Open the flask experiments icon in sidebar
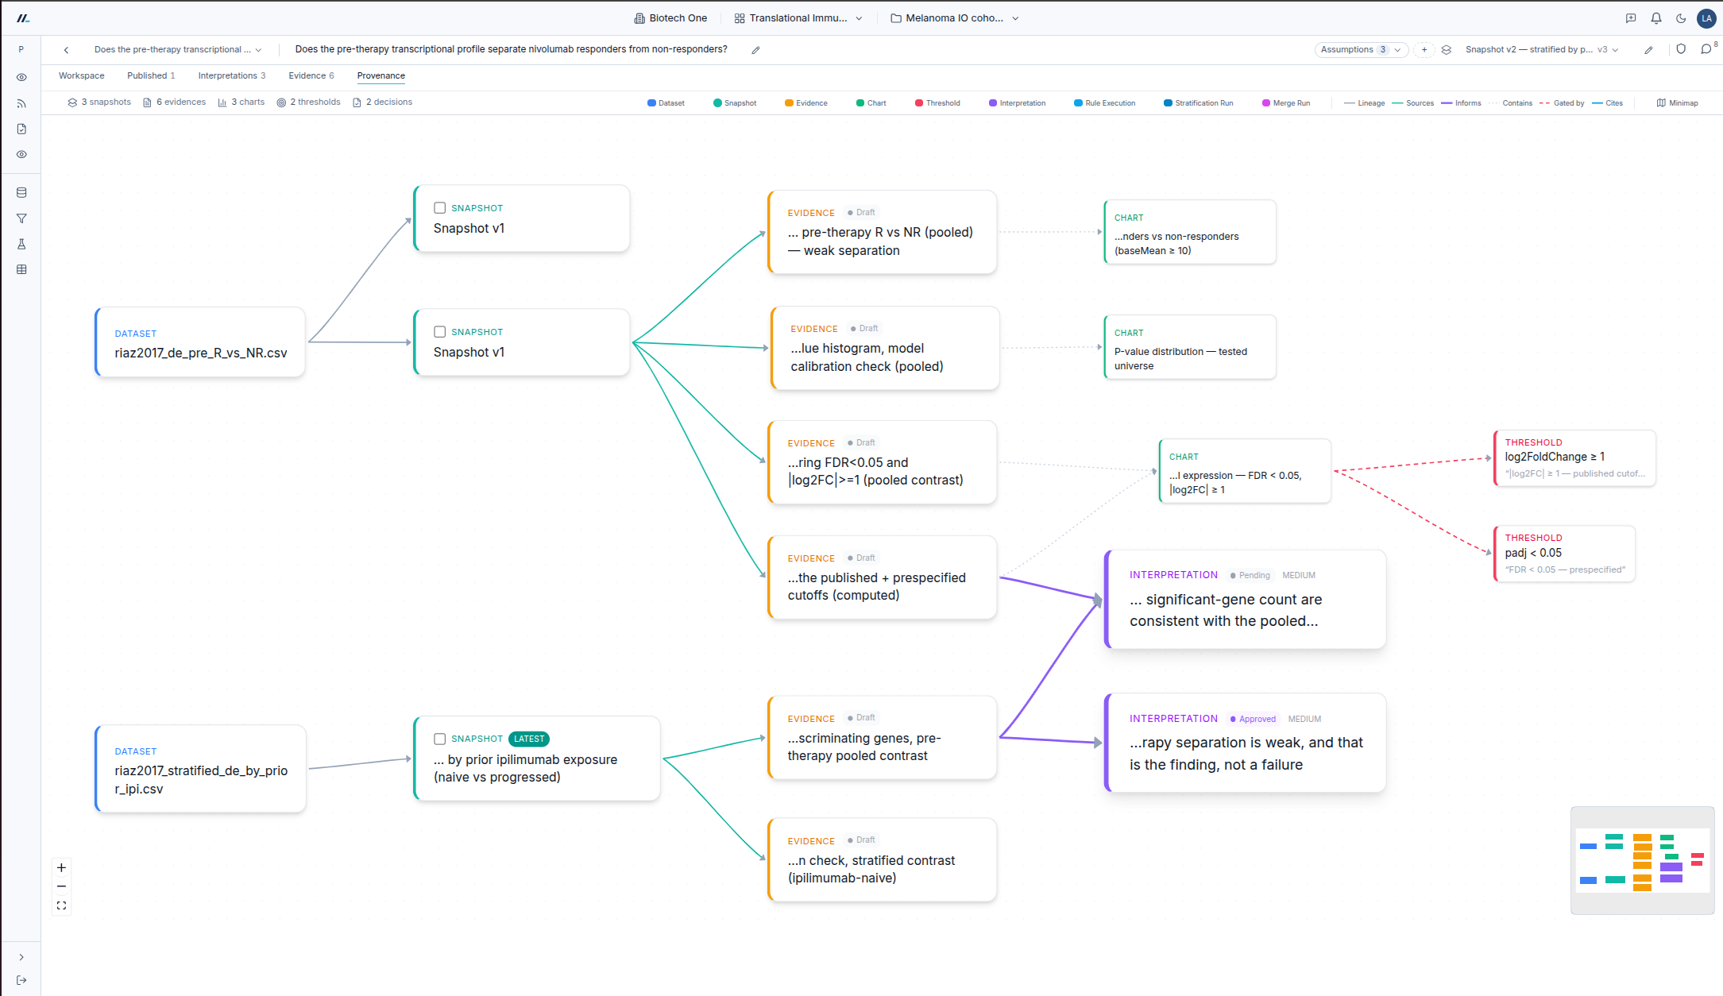The image size is (1723, 996). pos(21,244)
